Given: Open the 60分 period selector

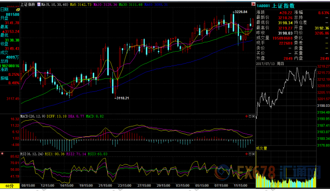Looking at the screenshot, I should click(x=10, y=186).
